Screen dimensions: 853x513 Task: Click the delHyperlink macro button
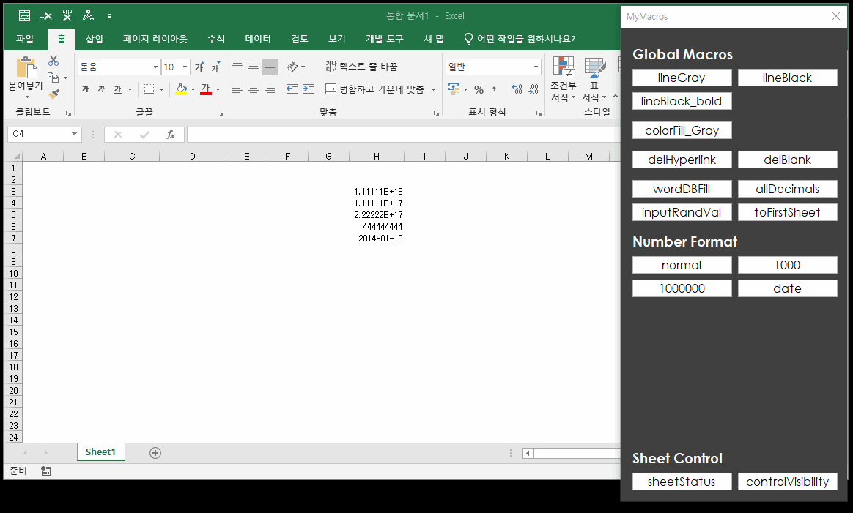point(682,160)
